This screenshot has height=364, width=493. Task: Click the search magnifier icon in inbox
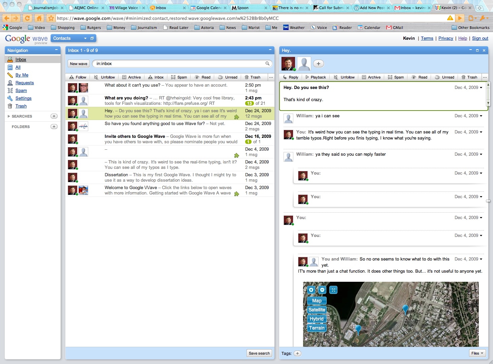pos(267,64)
